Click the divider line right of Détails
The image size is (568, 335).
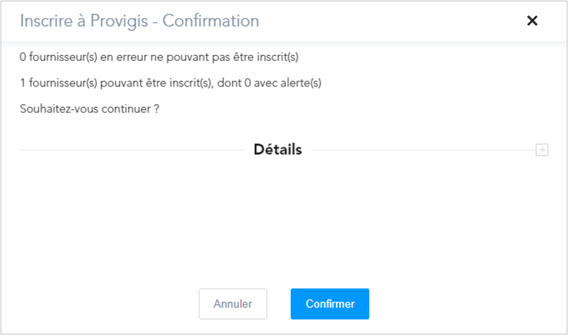[x=423, y=150]
